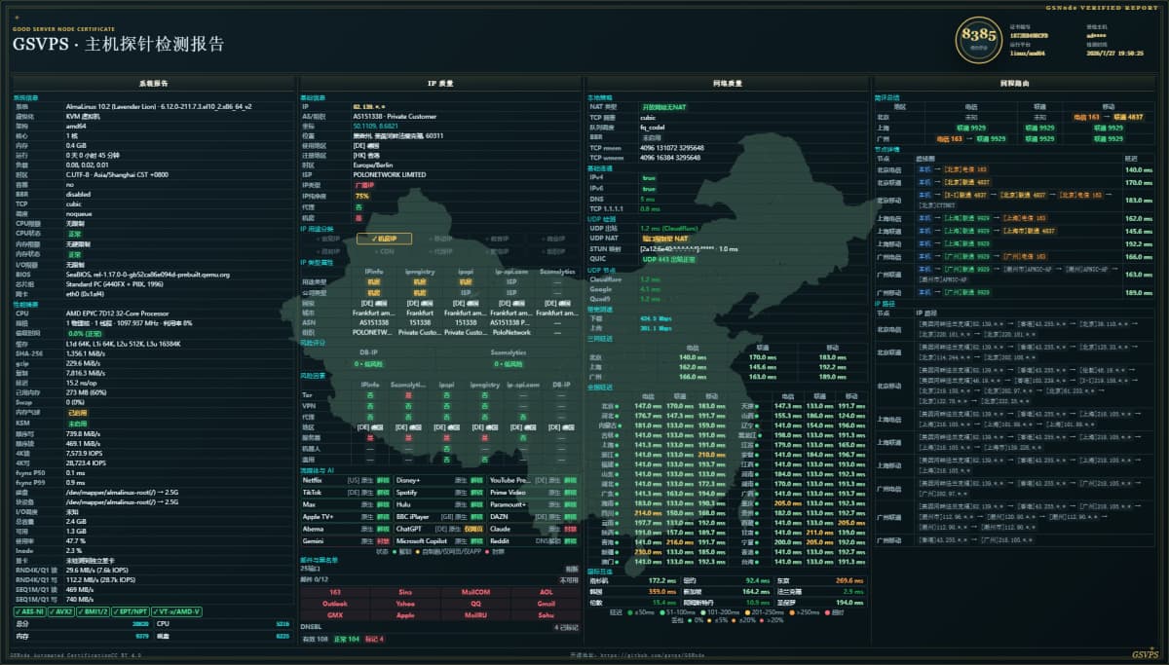Click the red 标记 4 DNSBL badge
Image resolution: width=1169 pixels, height=665 pixels.
pyautogui.click(x=374, y=639)
